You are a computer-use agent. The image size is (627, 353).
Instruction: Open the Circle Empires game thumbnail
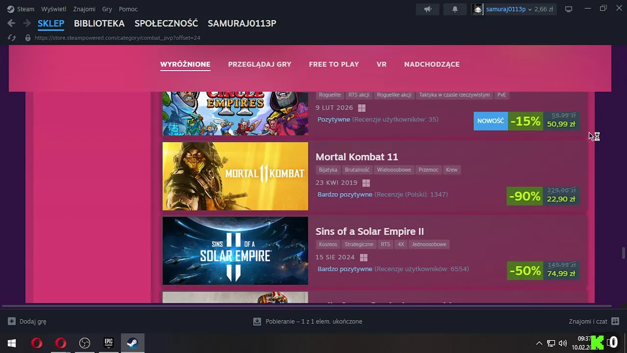pos(235,113)
